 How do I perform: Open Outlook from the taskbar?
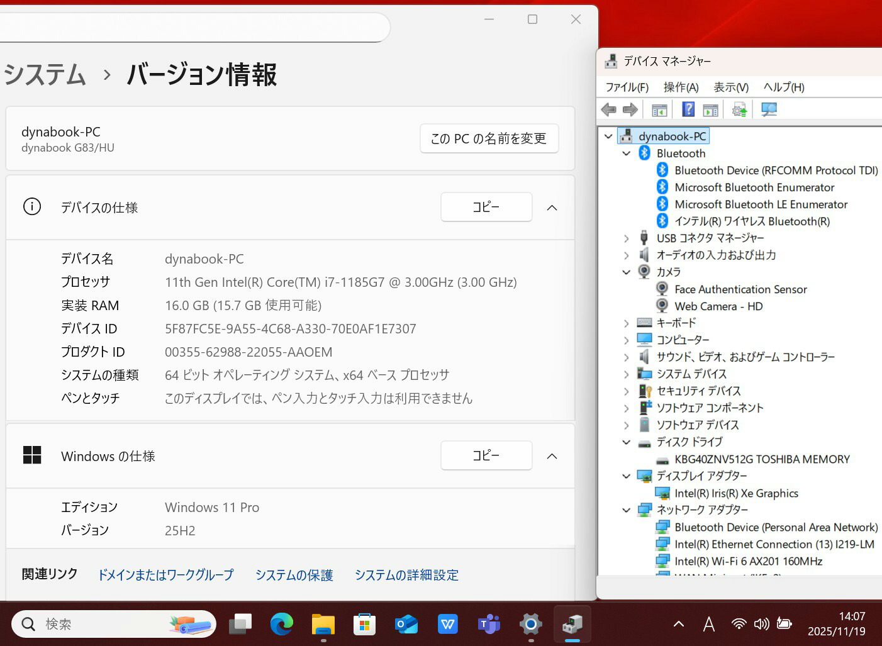(x=406, y=624)
